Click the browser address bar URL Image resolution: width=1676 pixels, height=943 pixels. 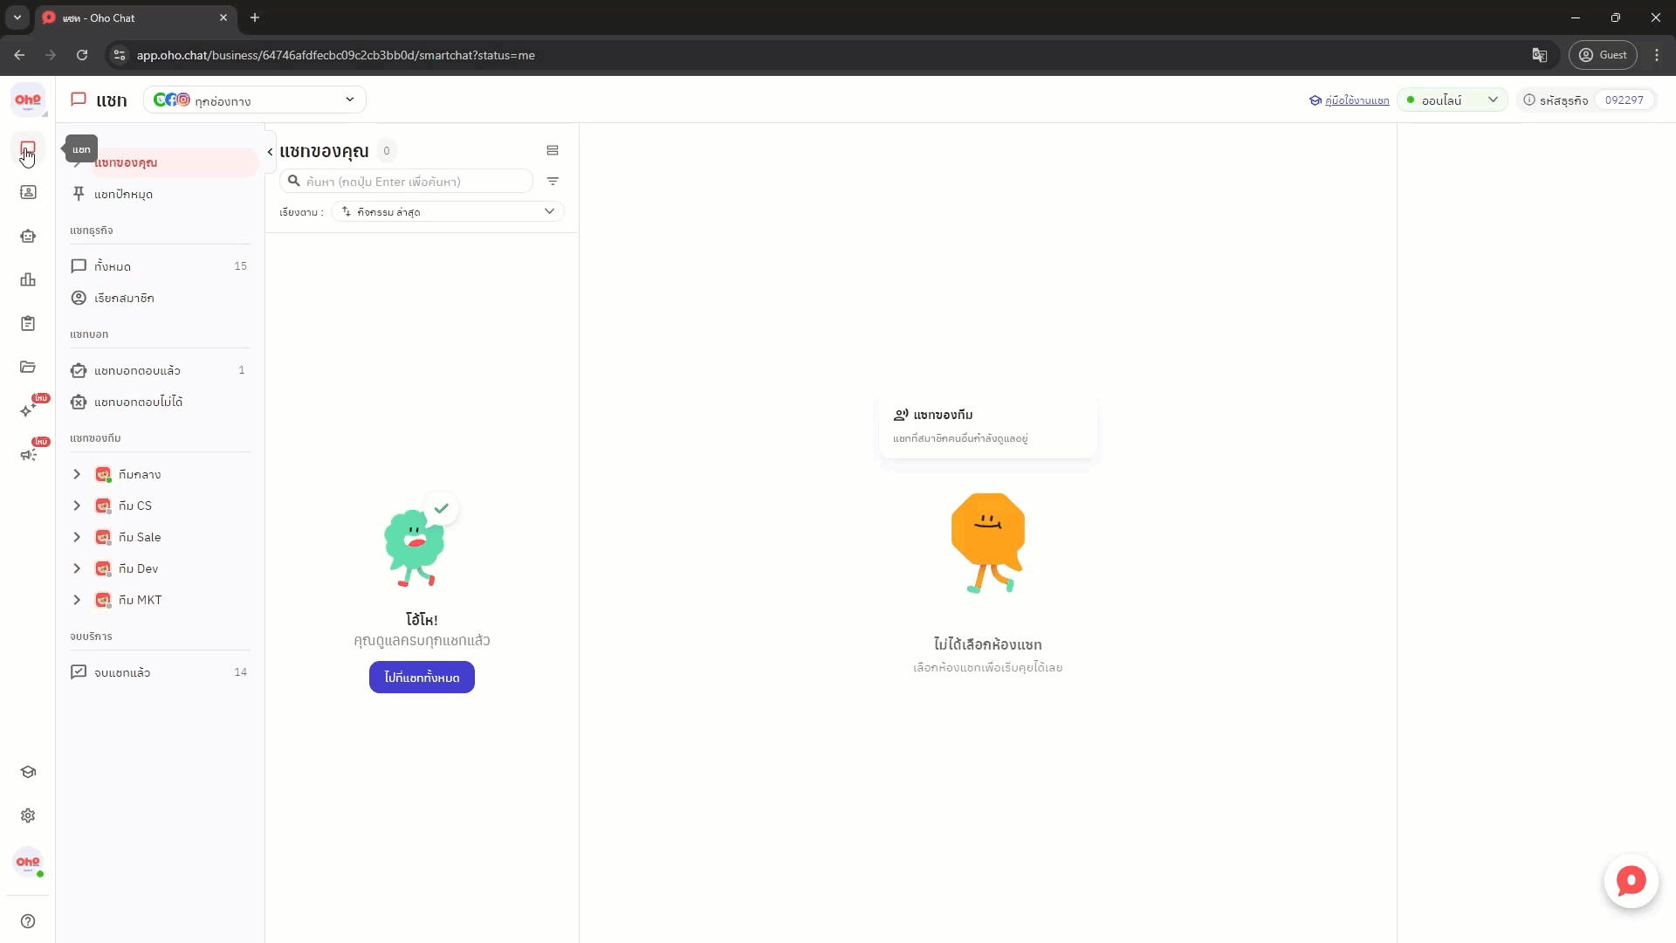click(x=335, y=55)
